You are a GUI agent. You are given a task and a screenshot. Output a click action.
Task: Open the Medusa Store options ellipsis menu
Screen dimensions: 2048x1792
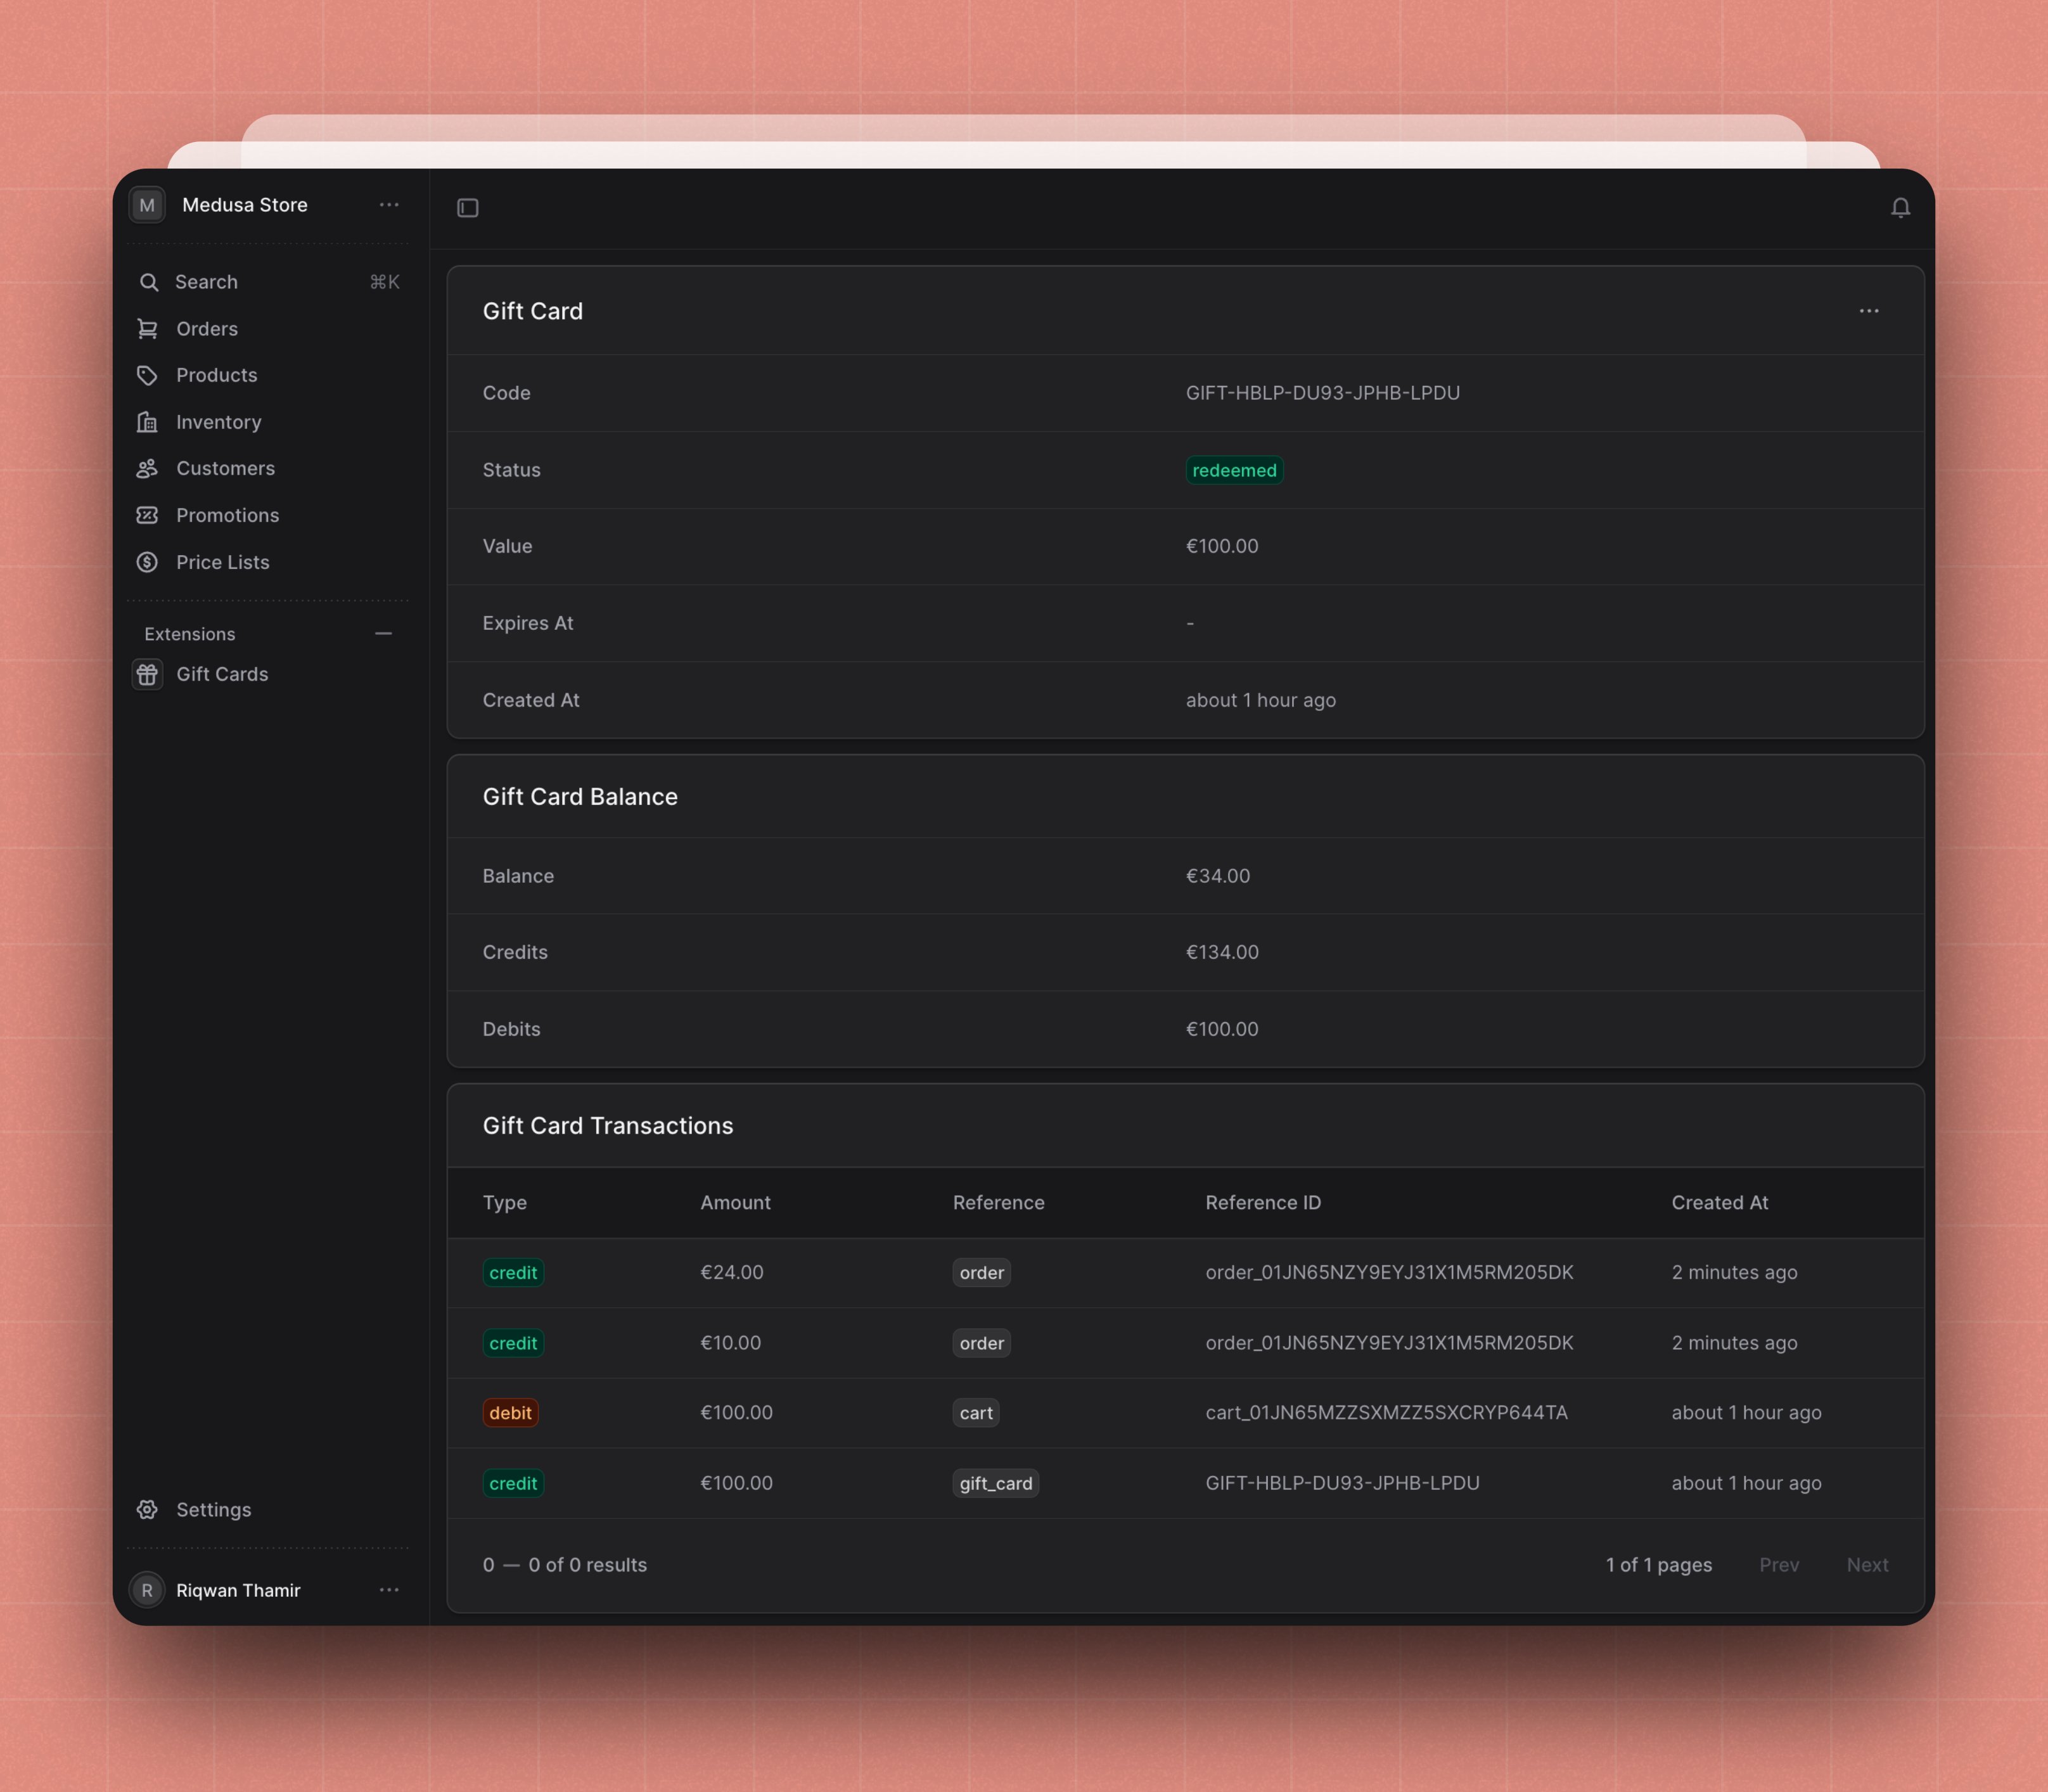pyautogui.click(x=389, y=205)
